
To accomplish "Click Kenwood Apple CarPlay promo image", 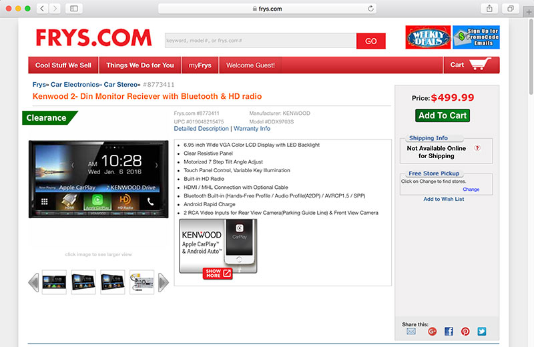I will [218, 246].
